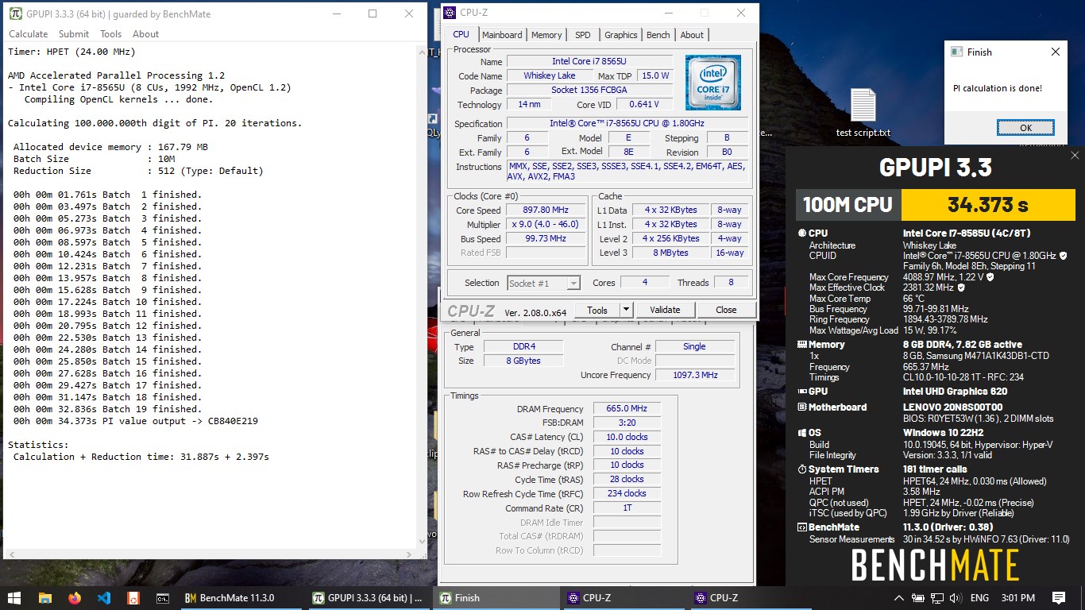This screenshot has width=1085, height=610.
Task: Click the Tools button in CPU-Z
Action: pyautogui.click(x=597, y=310)
